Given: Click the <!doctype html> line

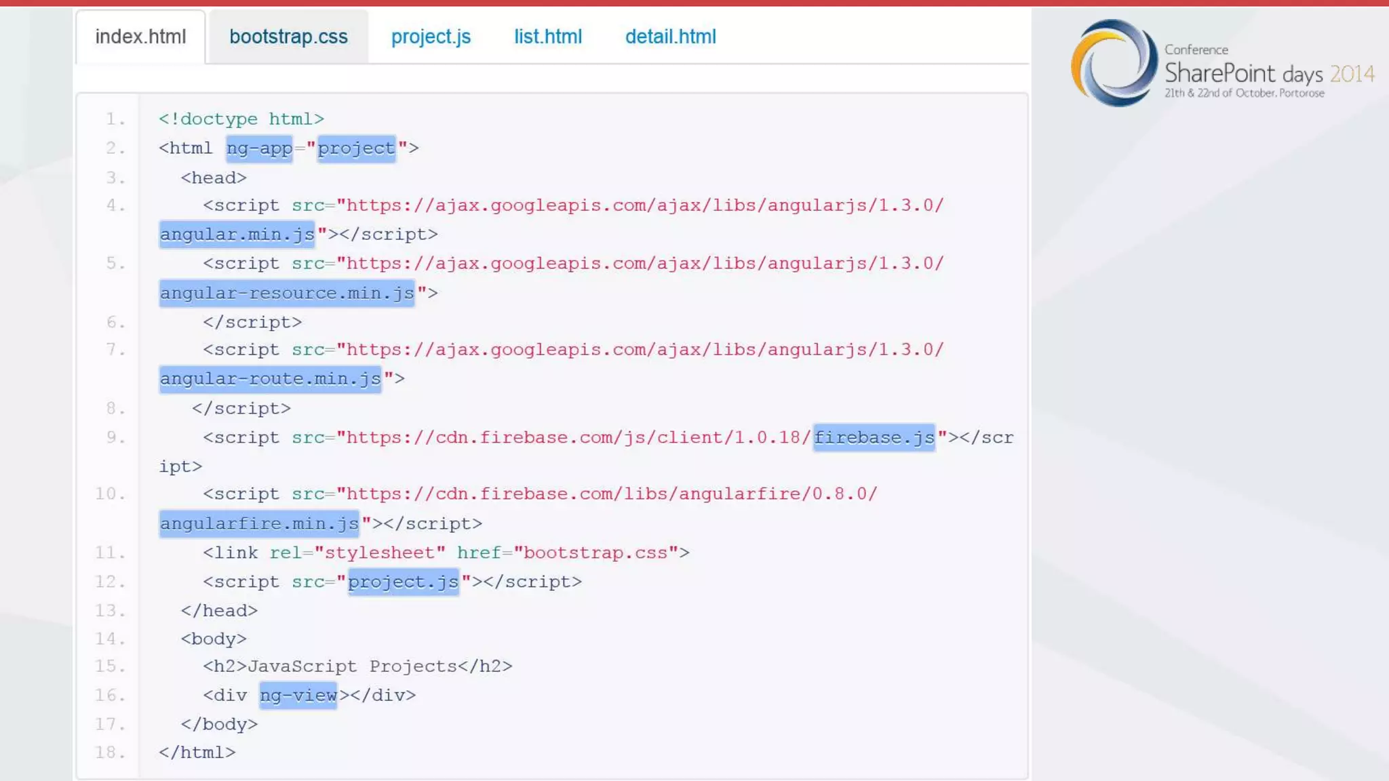Looking at the screenshot, I should pos(241,119).
